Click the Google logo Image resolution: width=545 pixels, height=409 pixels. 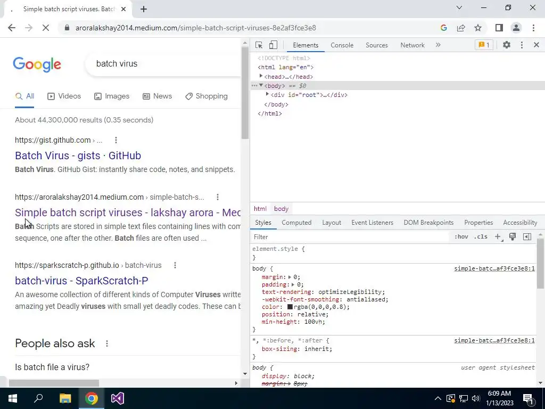37,64
